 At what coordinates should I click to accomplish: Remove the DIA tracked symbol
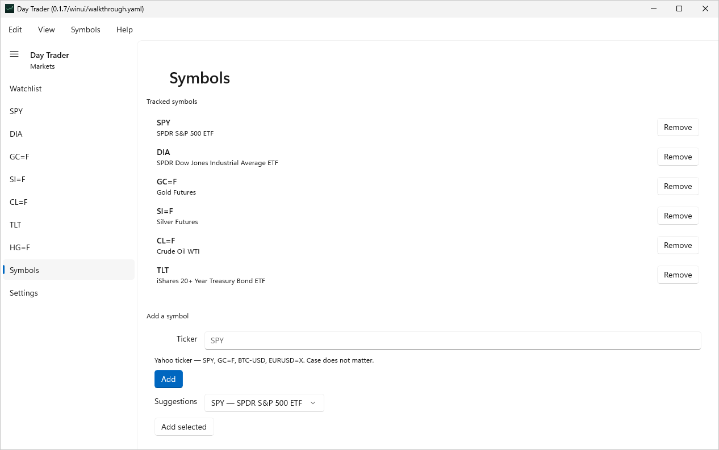click(x=678, y=157)
